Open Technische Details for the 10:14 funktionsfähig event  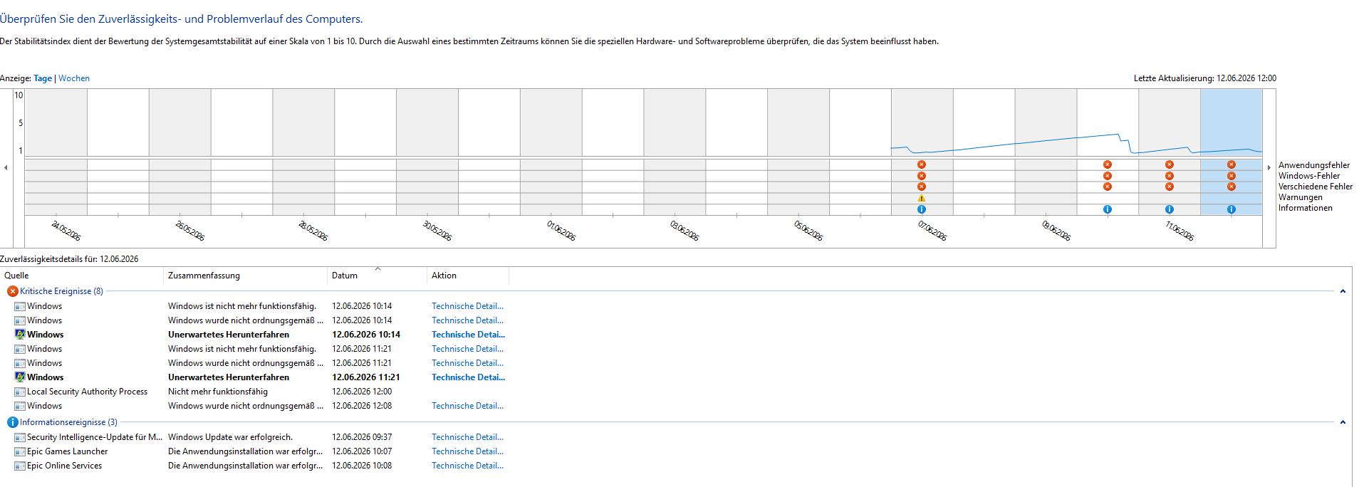point(467,306)
